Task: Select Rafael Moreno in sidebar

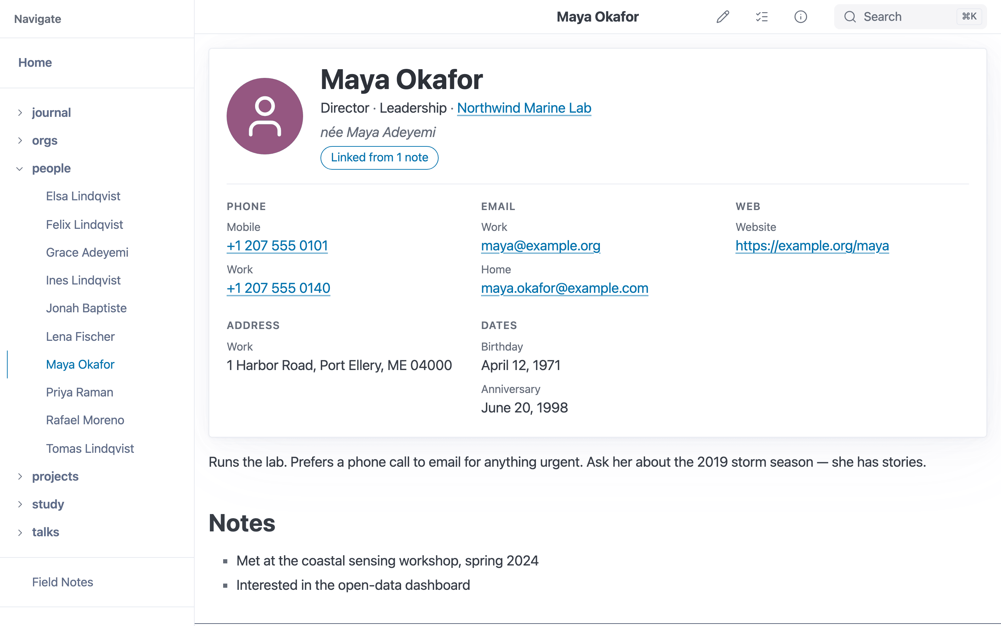Action: (85, 420)
